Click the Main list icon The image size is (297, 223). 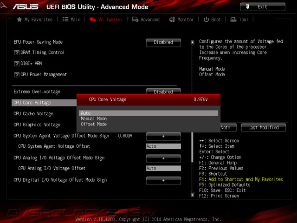click(x=65, y=20)
